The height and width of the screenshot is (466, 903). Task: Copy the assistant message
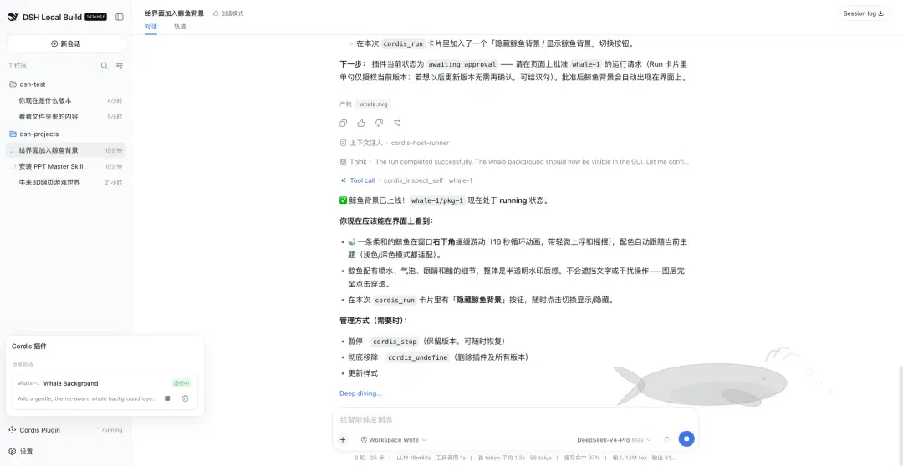(x=344, y=123)
